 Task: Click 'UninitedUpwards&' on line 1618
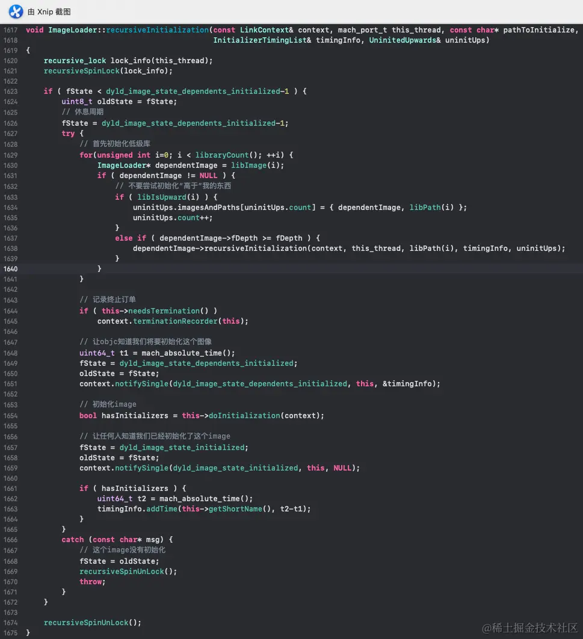click(x=404, y=40)
